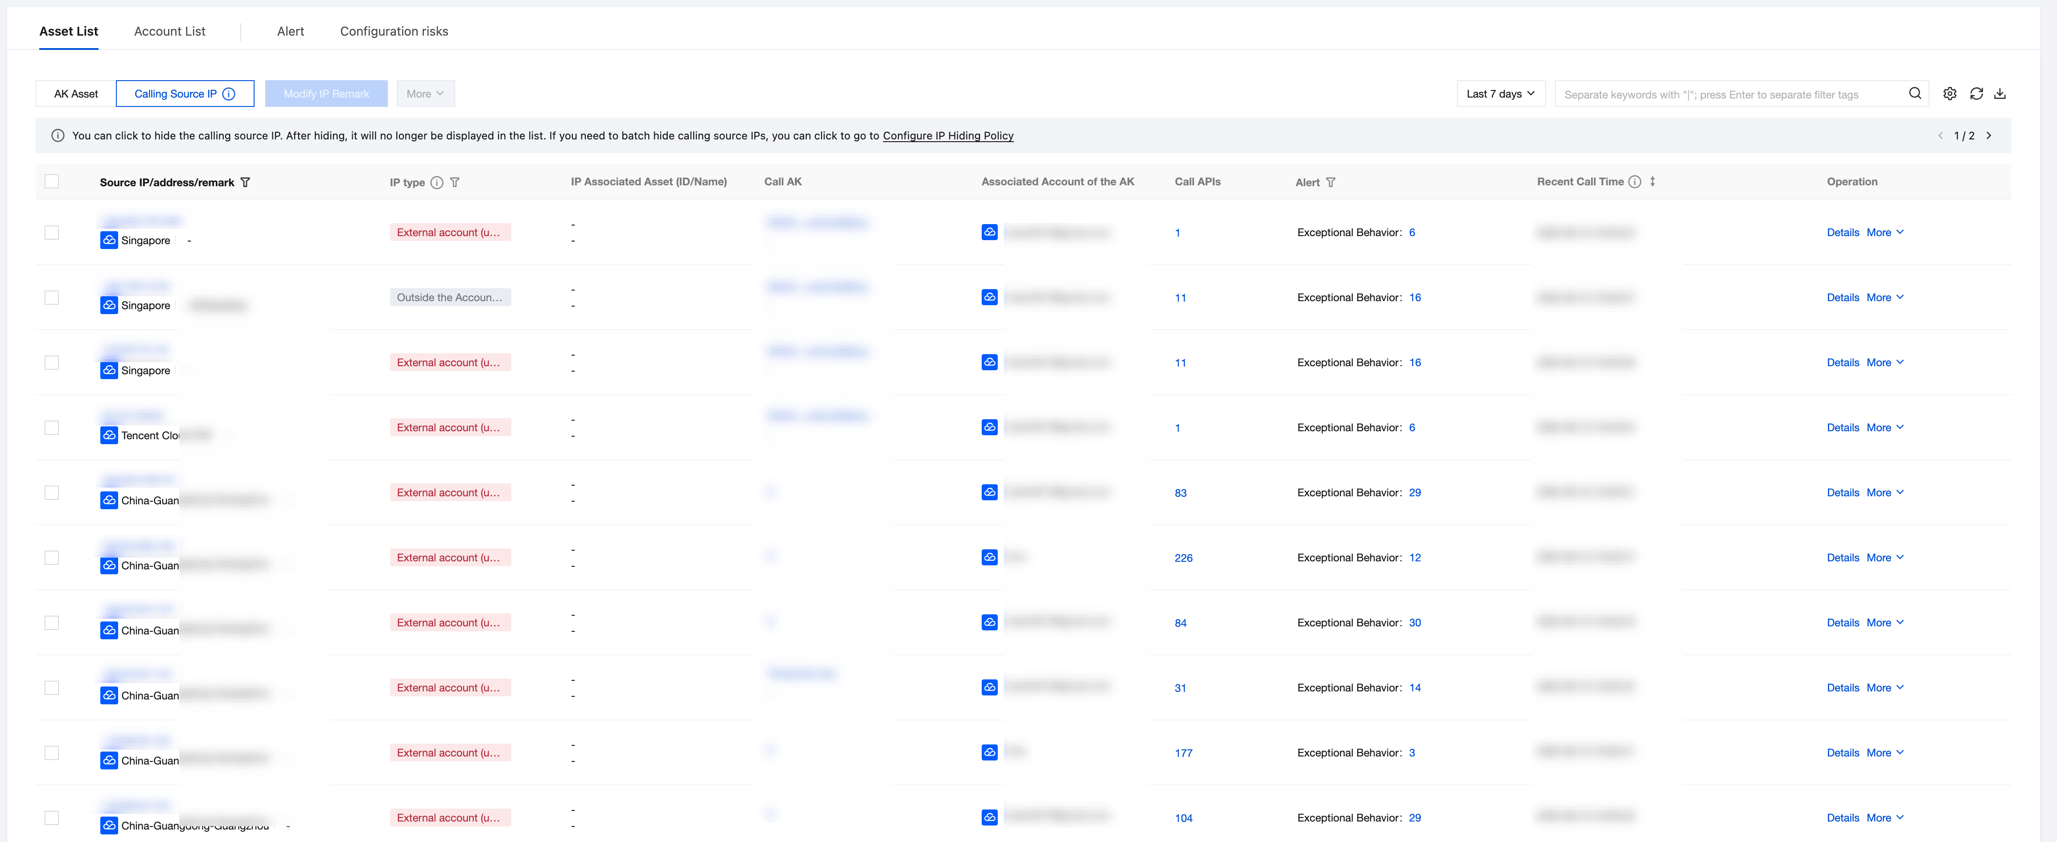Open the IP type info tooltip icon

coord(437,182)
